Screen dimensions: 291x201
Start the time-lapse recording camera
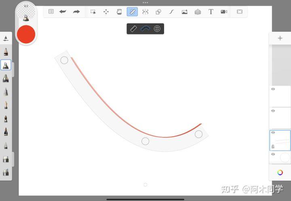tap(224, 12)
